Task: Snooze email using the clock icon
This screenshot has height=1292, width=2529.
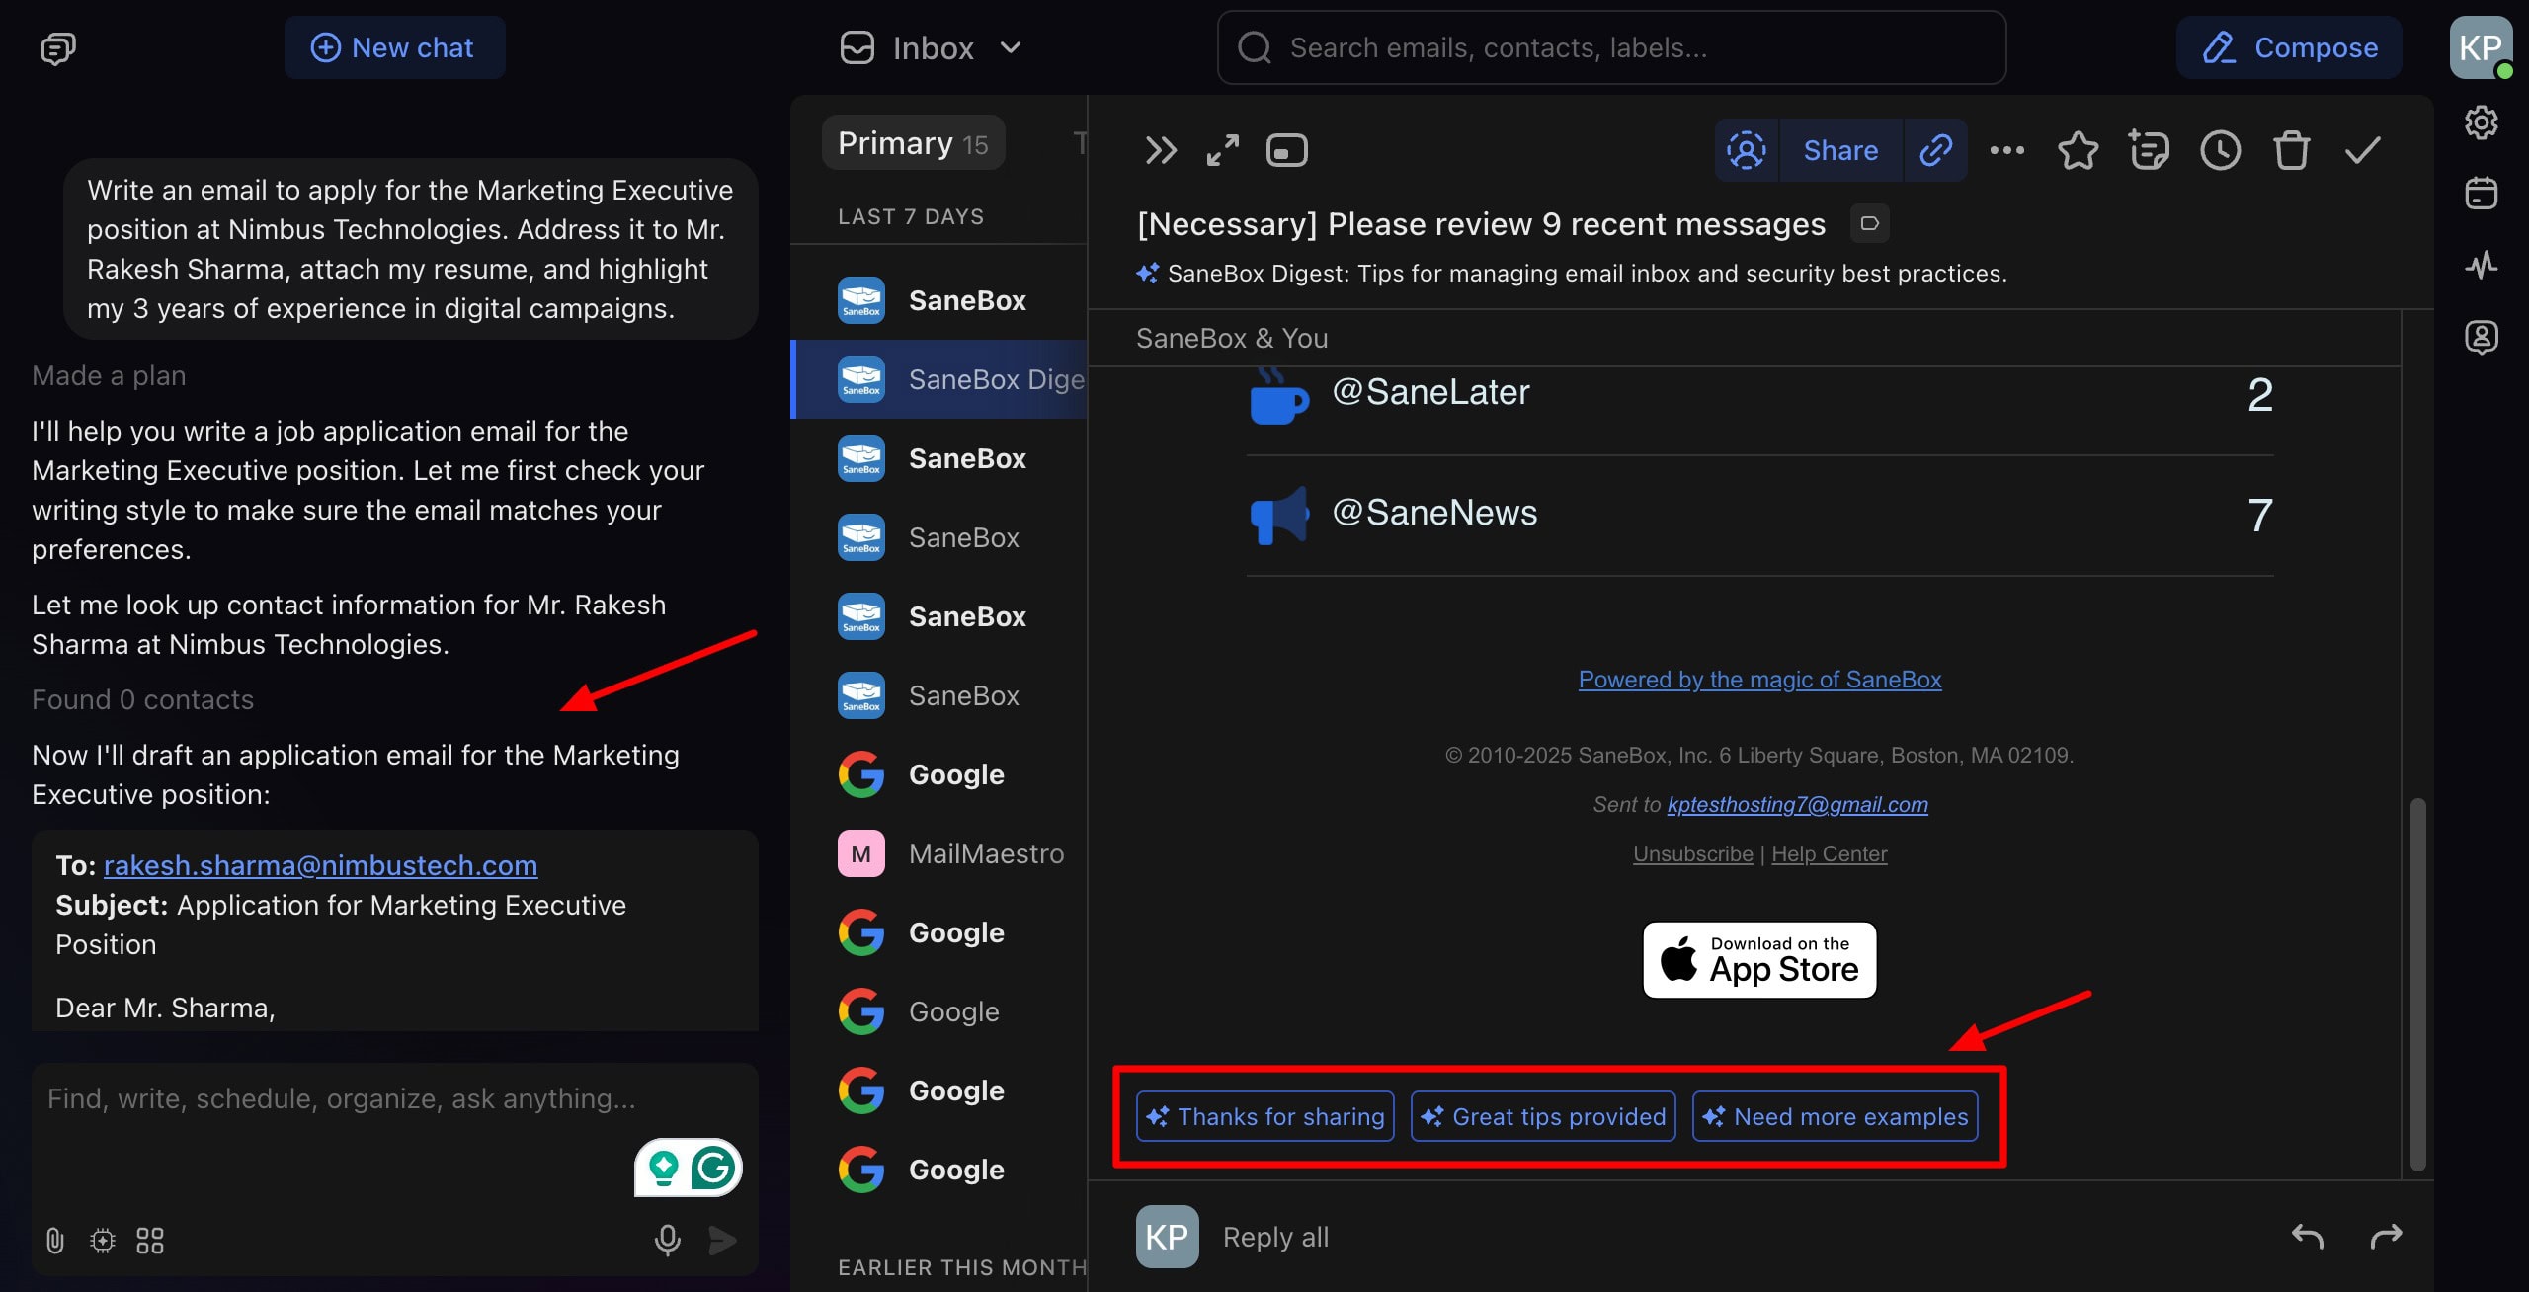Action: tap(2220, 150)
